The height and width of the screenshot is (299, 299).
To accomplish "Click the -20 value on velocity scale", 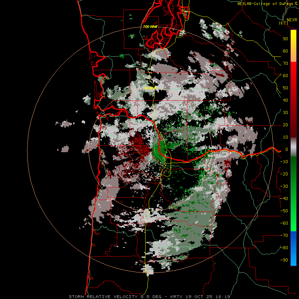I will pyautogui.click(x=284, y=174).
